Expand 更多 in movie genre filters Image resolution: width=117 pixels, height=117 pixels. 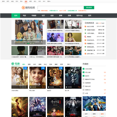pos(69,64)
